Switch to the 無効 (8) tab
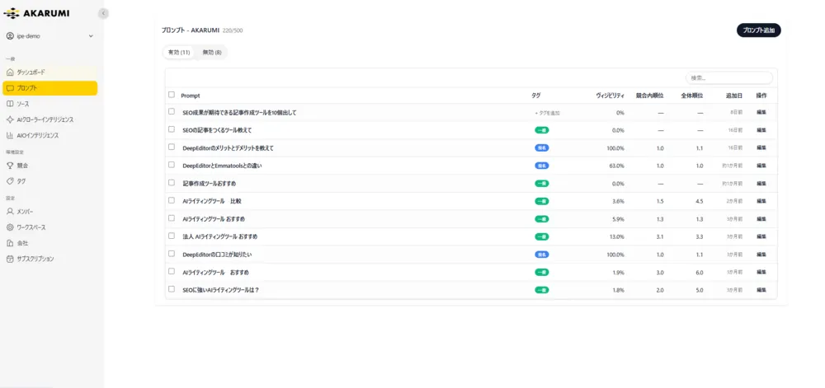The width and height of the screenshot is (825, 388). pos(211,53)
